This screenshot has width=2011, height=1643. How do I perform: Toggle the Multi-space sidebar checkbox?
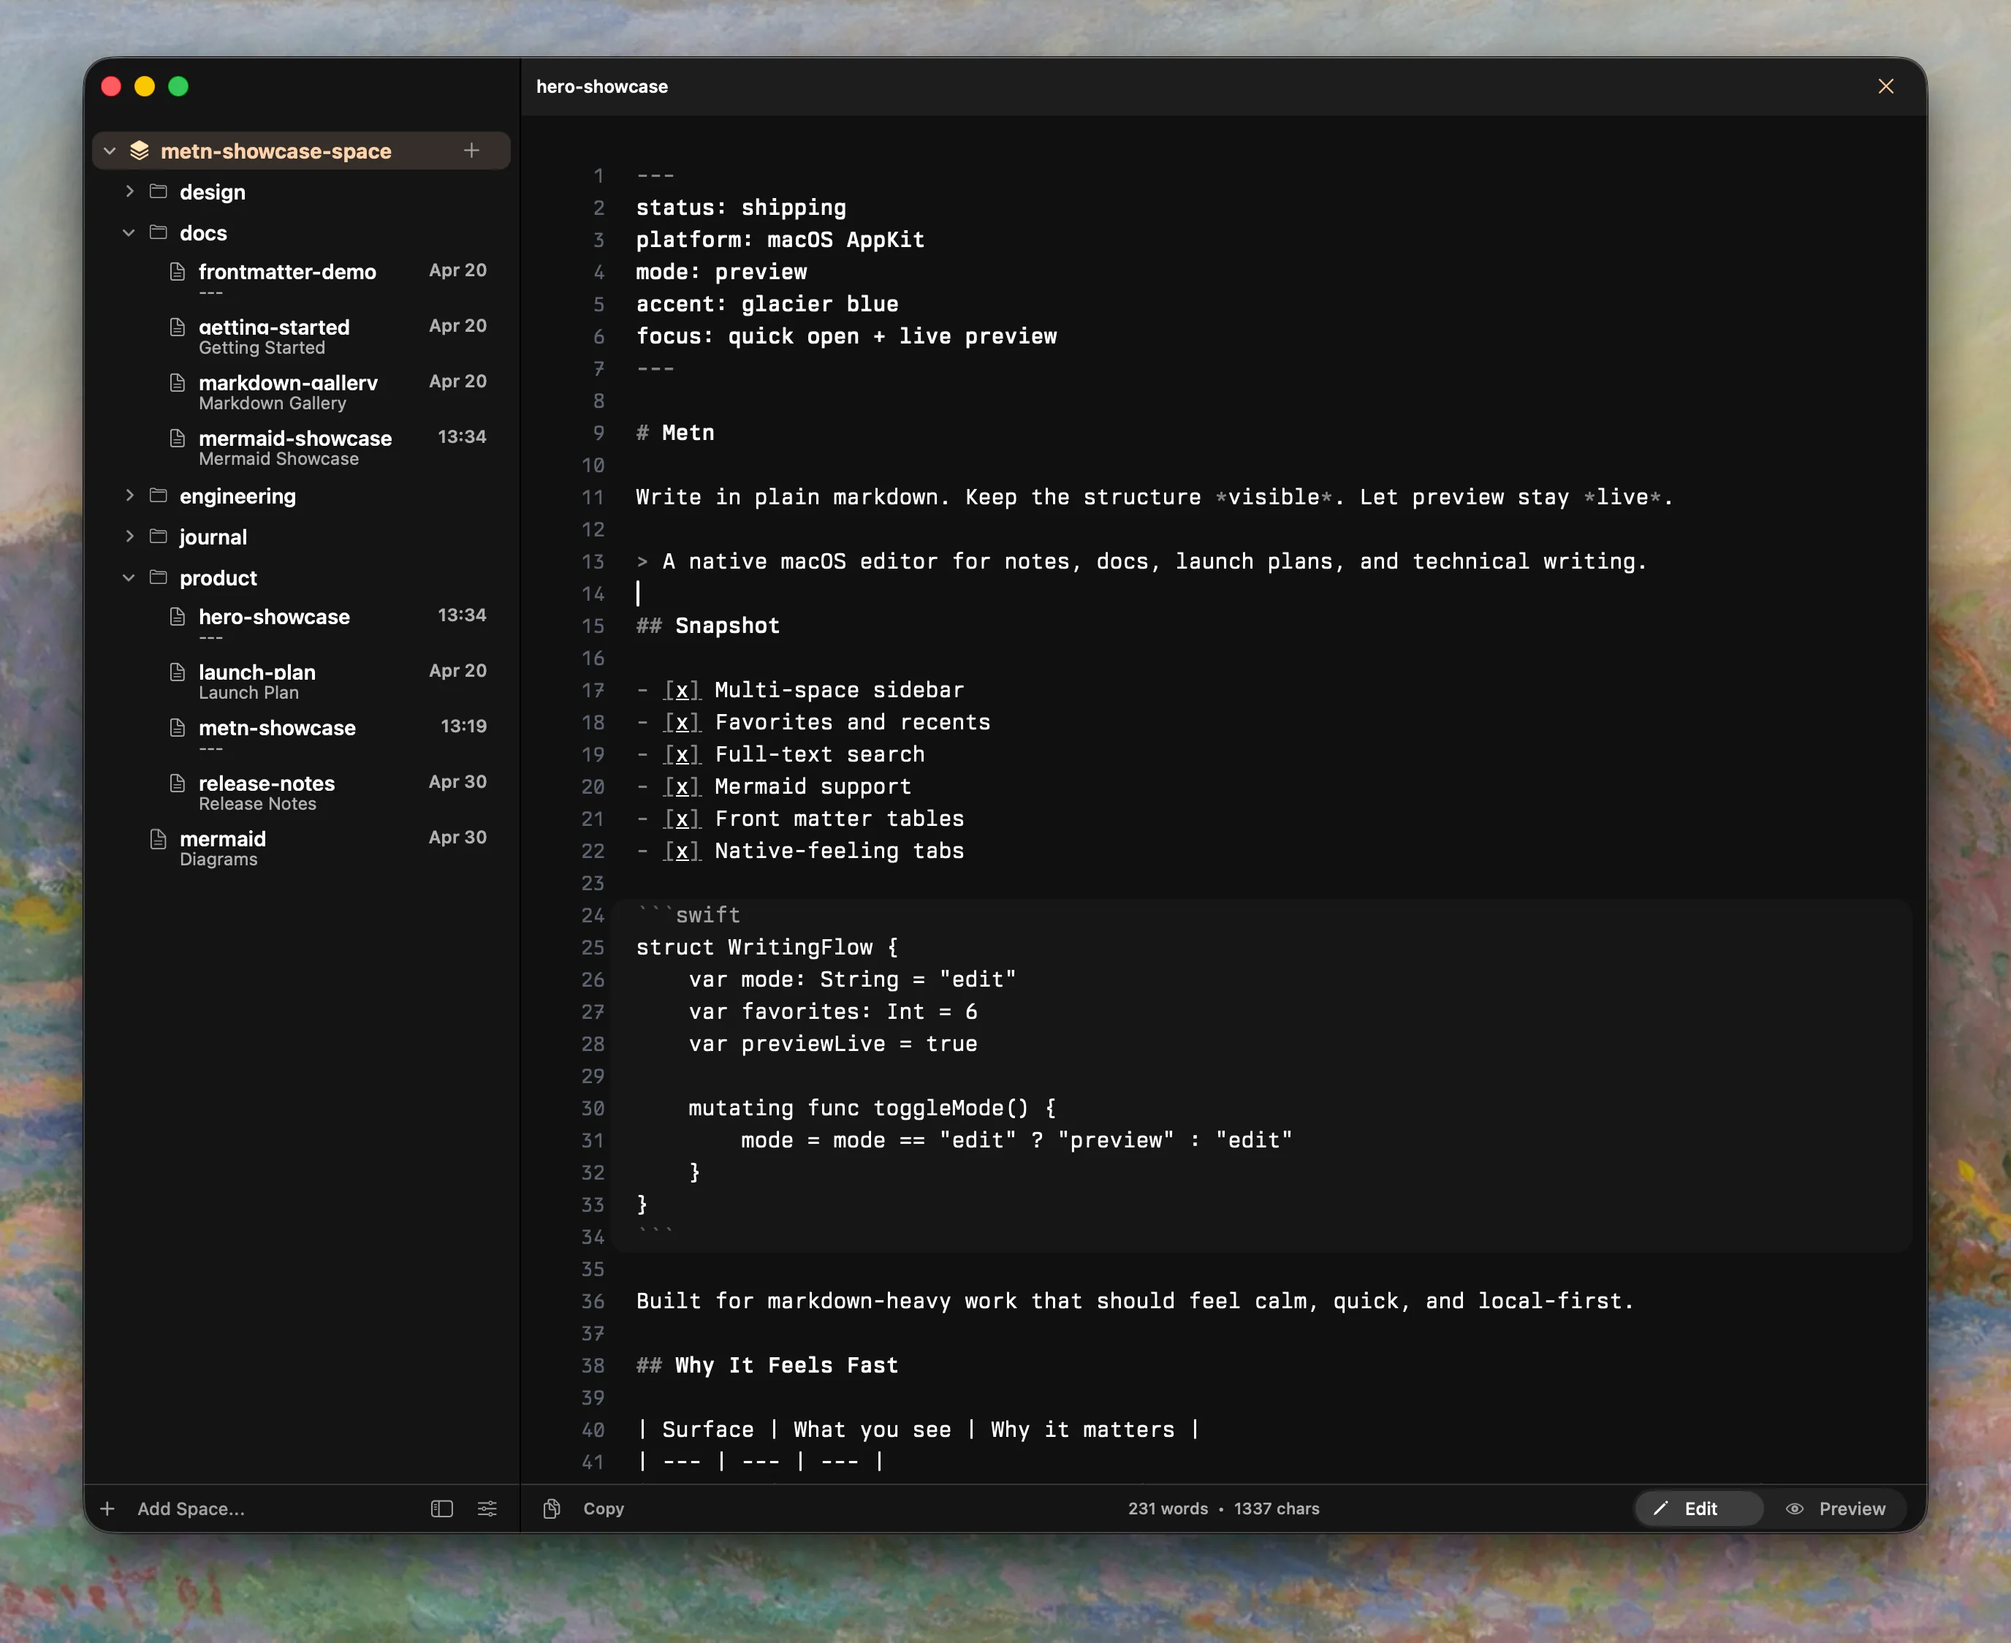click(x=681, y=690)
